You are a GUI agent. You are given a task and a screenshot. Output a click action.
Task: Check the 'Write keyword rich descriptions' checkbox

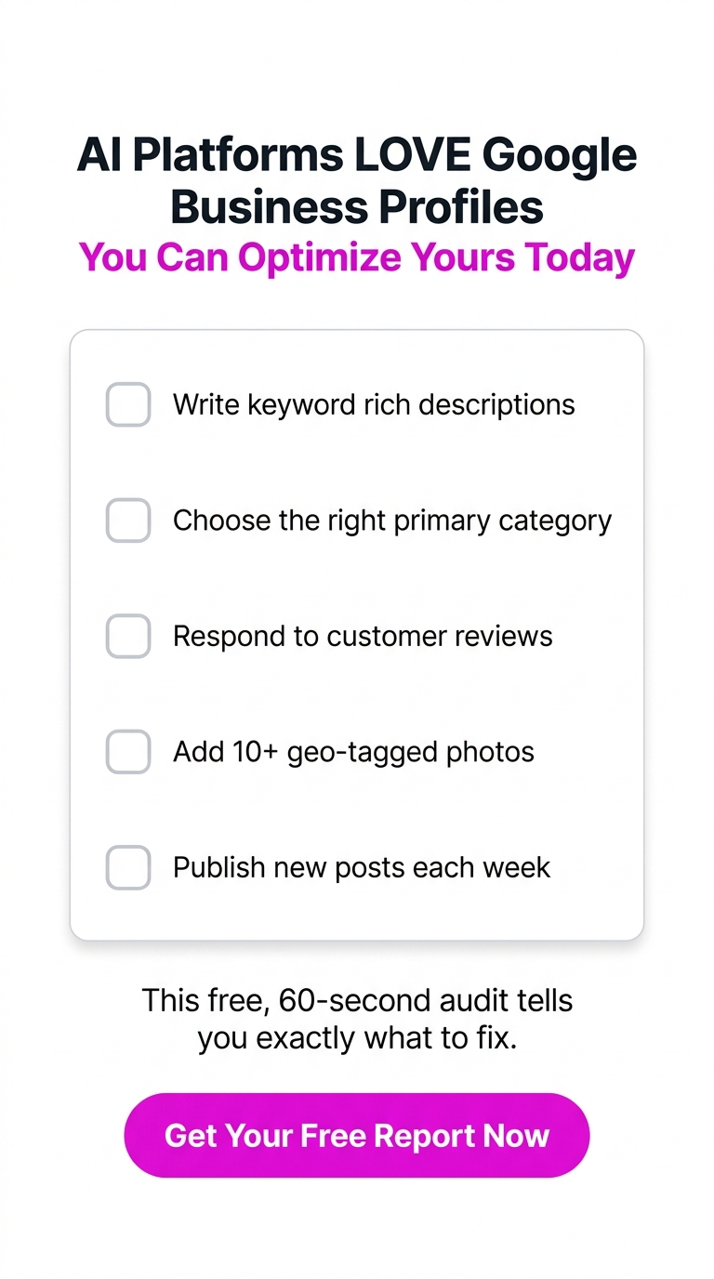(x=128, y=404)
